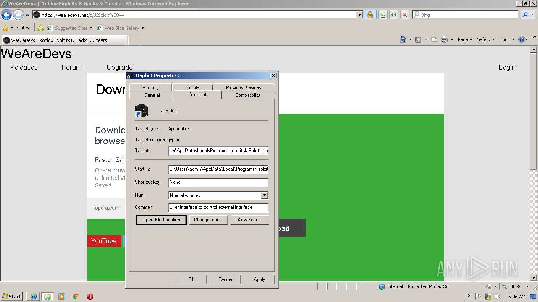Click into the Shortcut key field
This screenshot has height=302, width=538.
[x=218, y=182]
